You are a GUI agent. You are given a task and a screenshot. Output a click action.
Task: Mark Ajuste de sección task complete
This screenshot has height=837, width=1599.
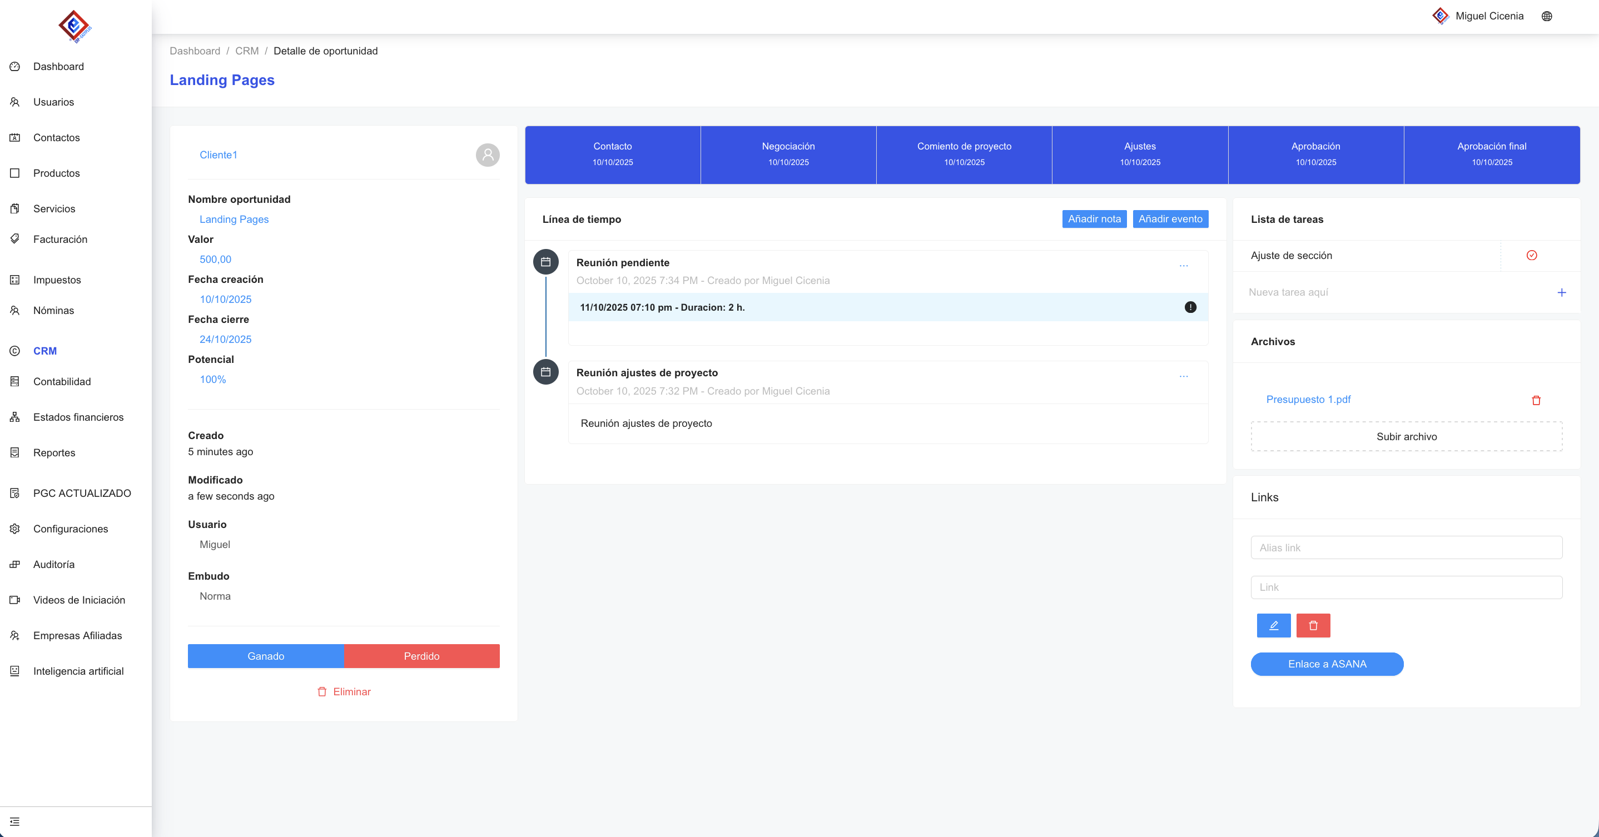pyautogui.click(x=1531, y=256)
